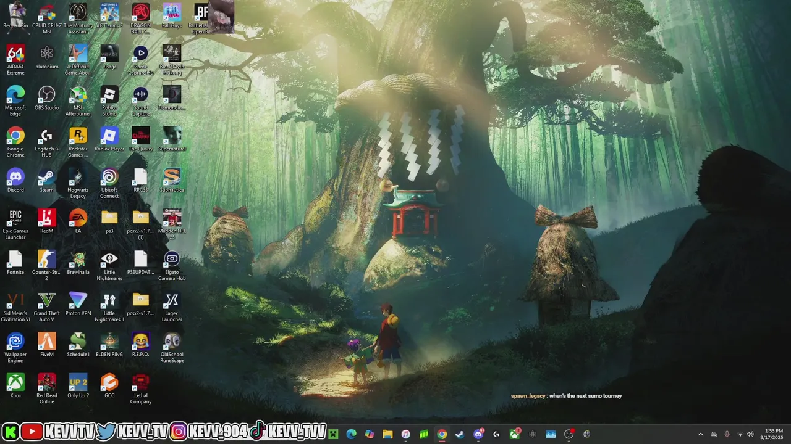The image size is (791, 444).
Task: Select the EA app desktop icon
Action: pos(78,221)
